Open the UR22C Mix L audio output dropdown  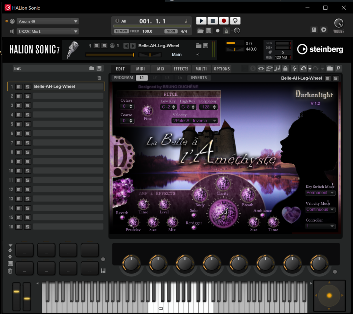48,31
